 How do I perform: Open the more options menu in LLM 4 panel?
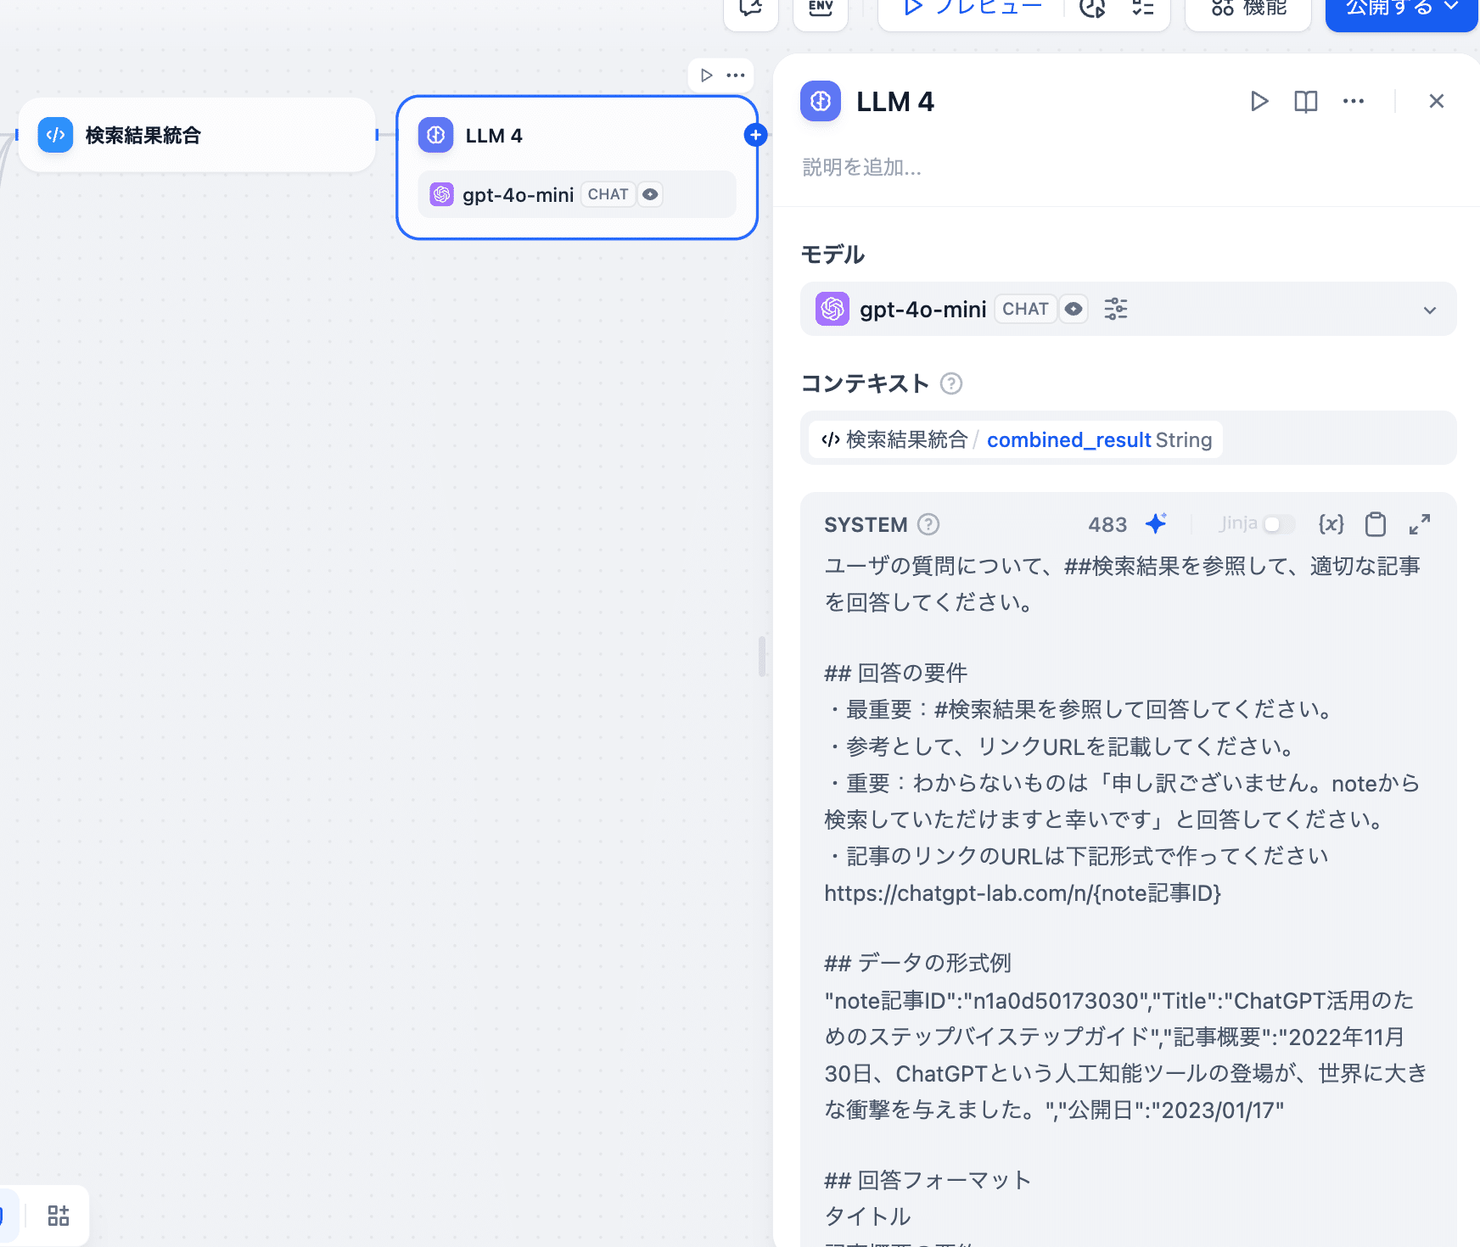click(x=1353, y=102)
